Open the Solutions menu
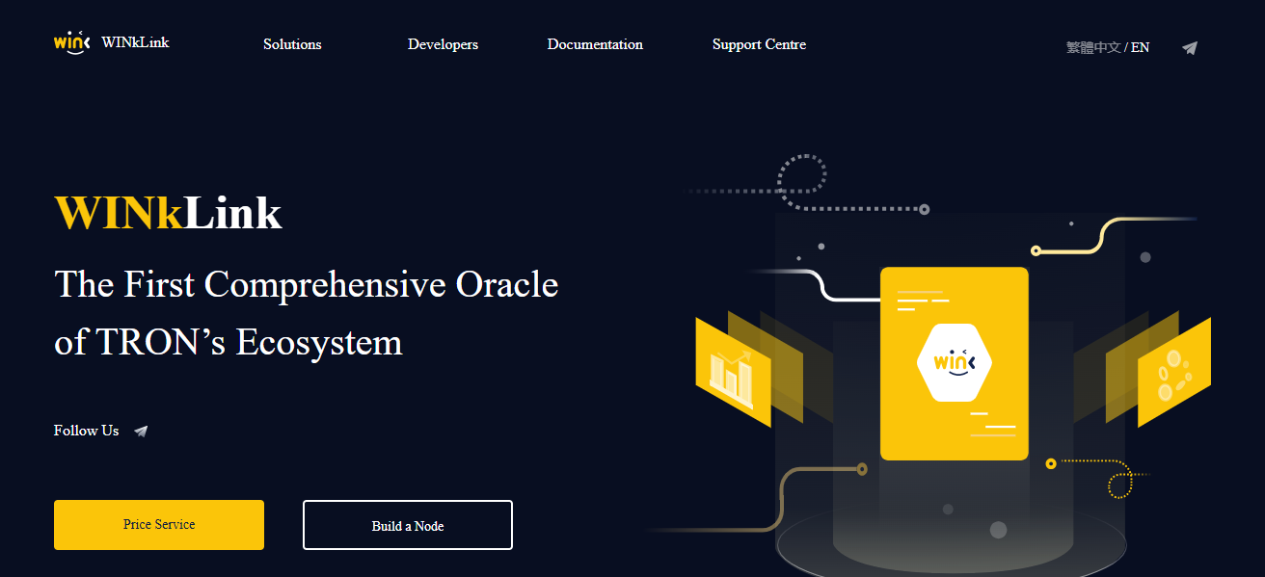This screenshot has height=577, width=1265. 292,44
